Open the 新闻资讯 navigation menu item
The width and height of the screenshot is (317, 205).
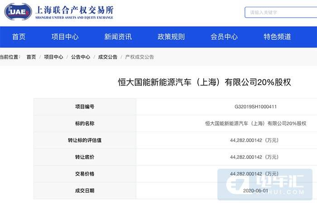(x=118, y=37)
